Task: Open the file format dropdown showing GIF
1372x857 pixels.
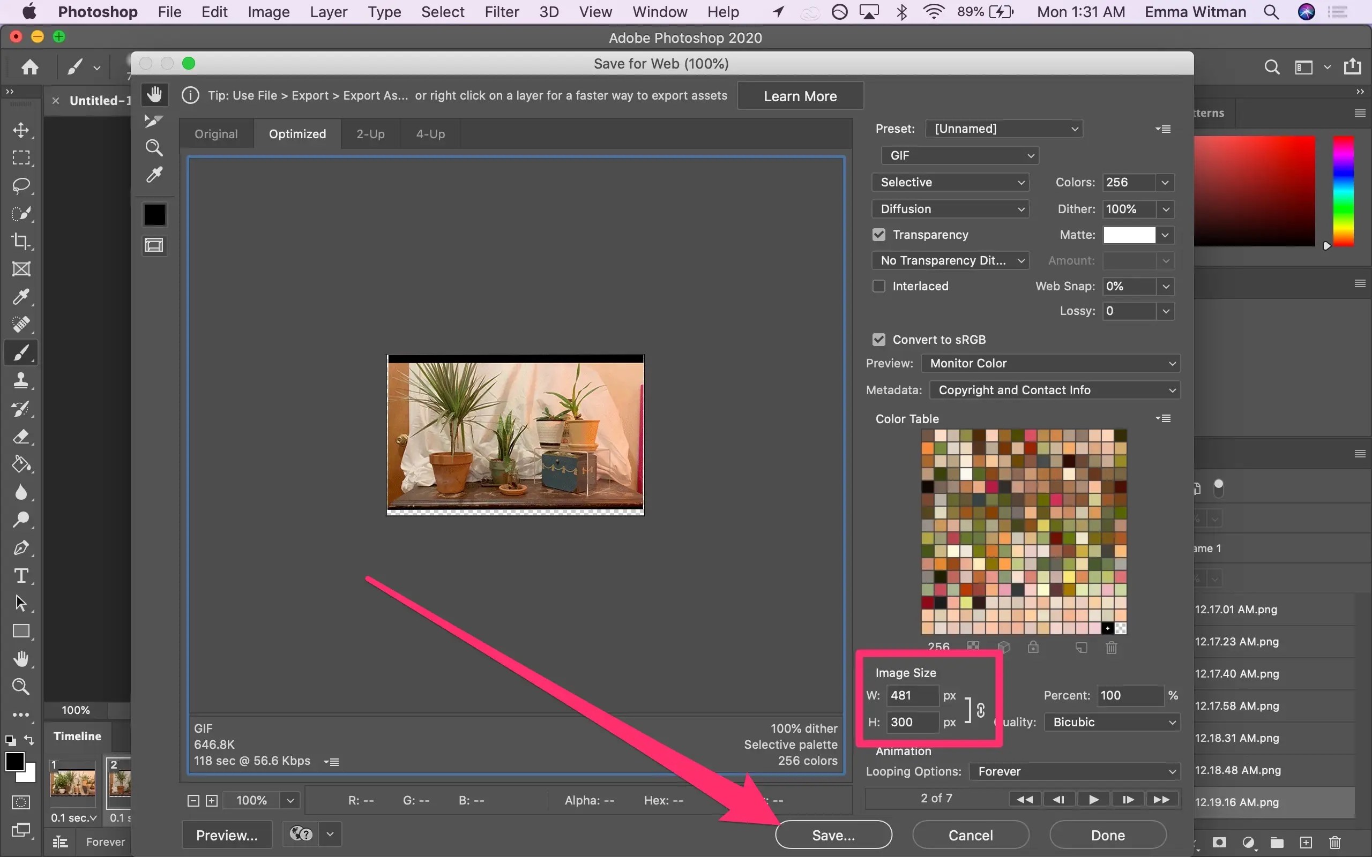Action: [x=960, y=155]
